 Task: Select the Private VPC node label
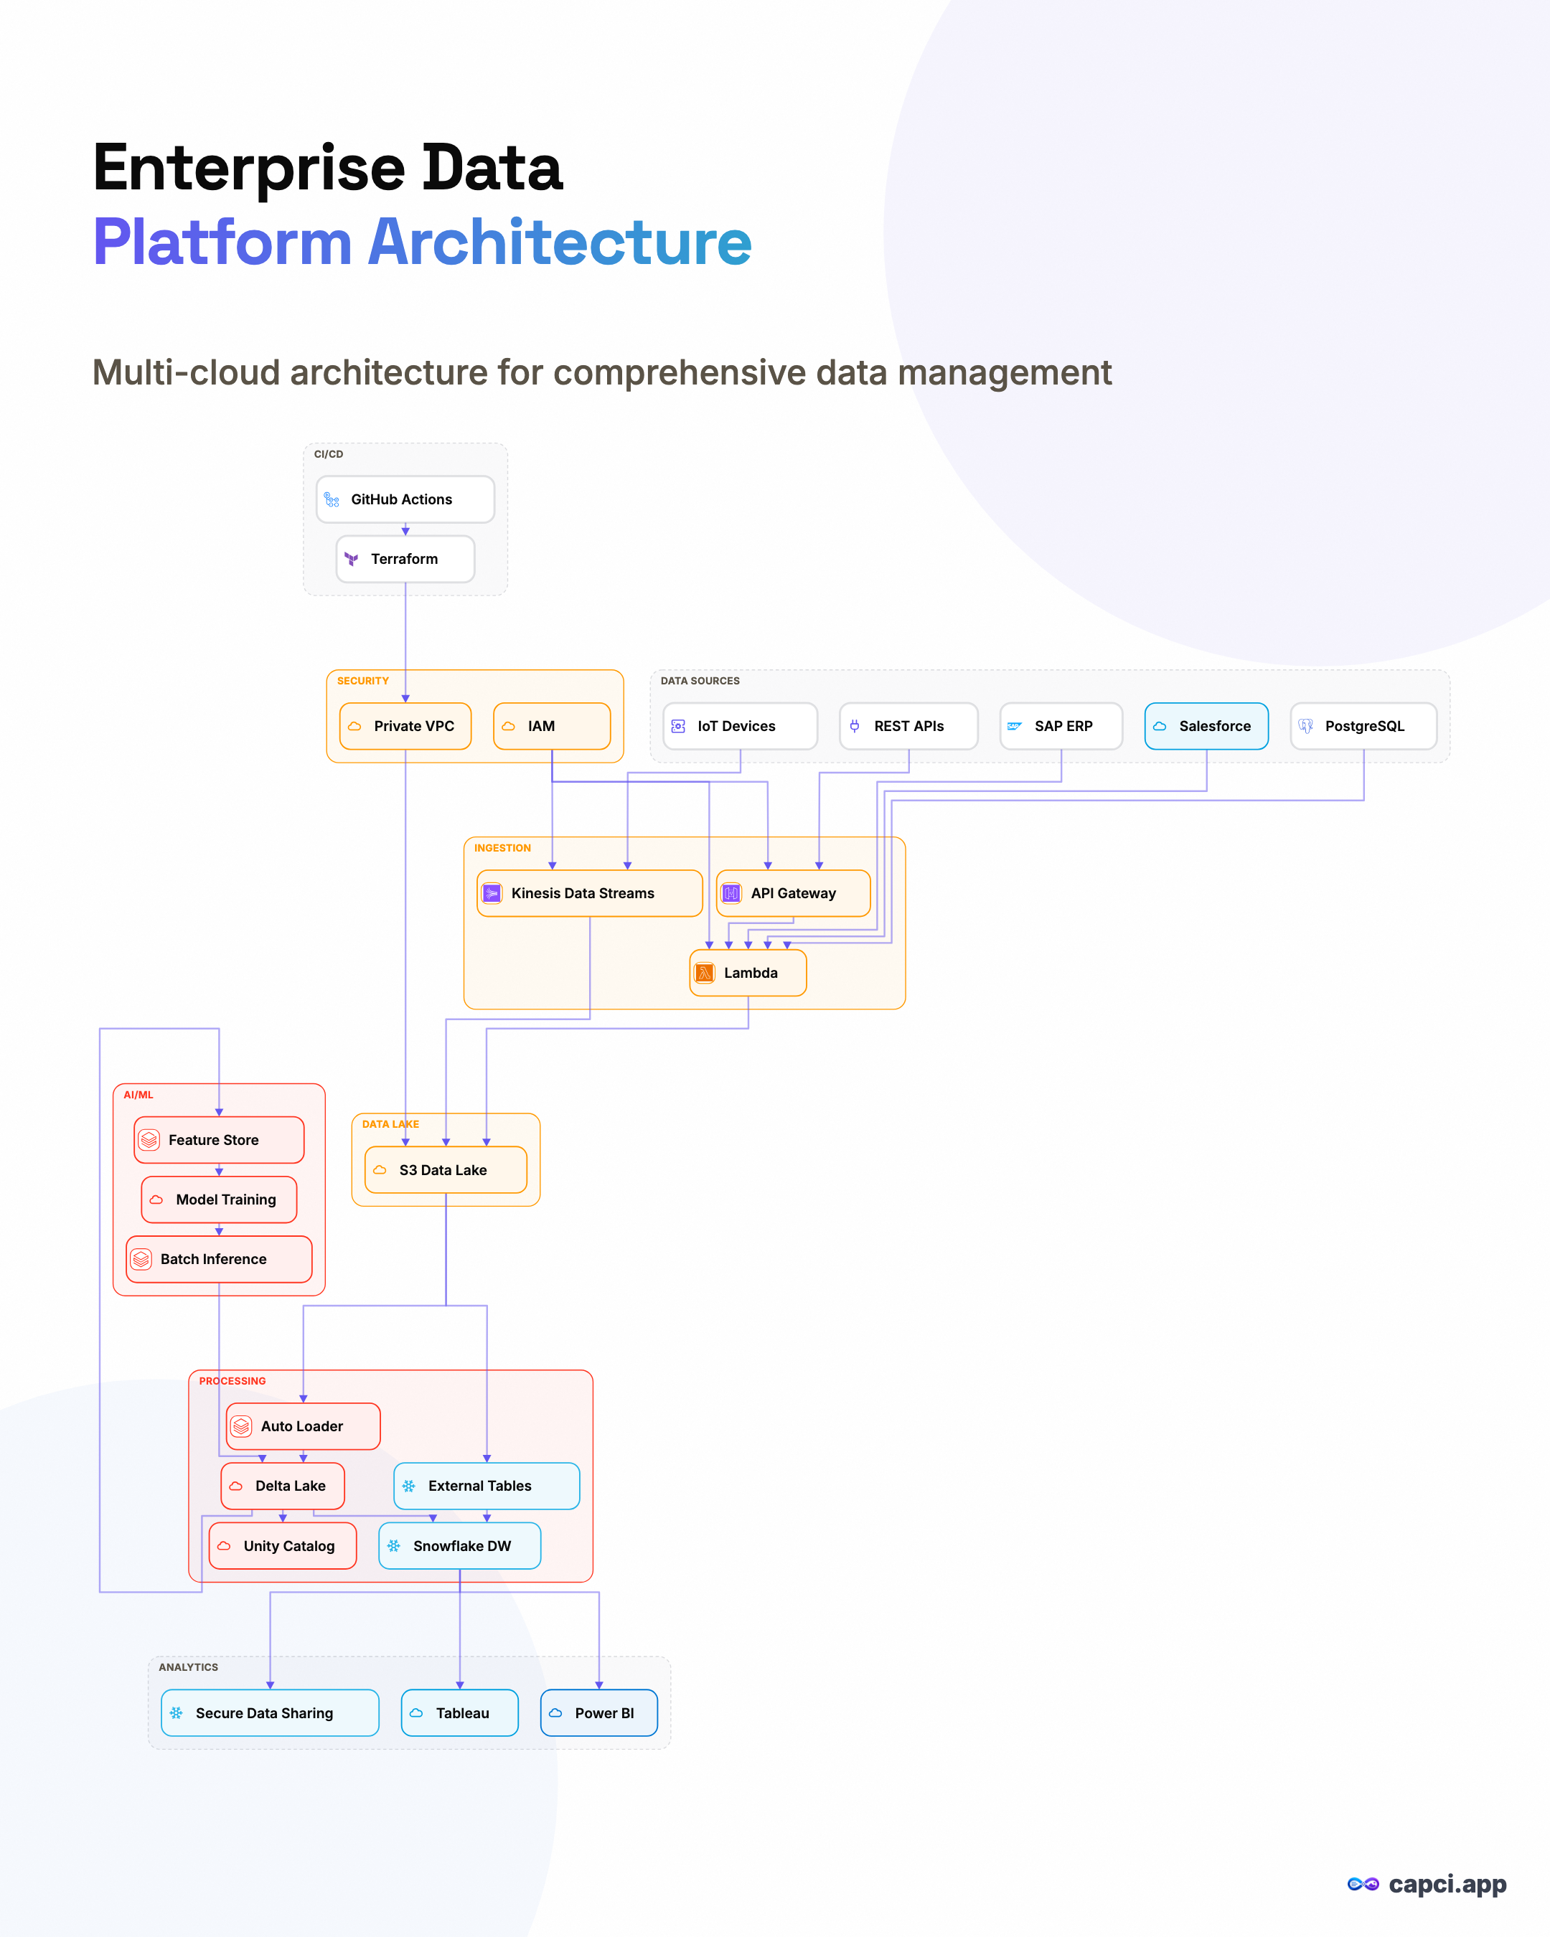(414, 726)
